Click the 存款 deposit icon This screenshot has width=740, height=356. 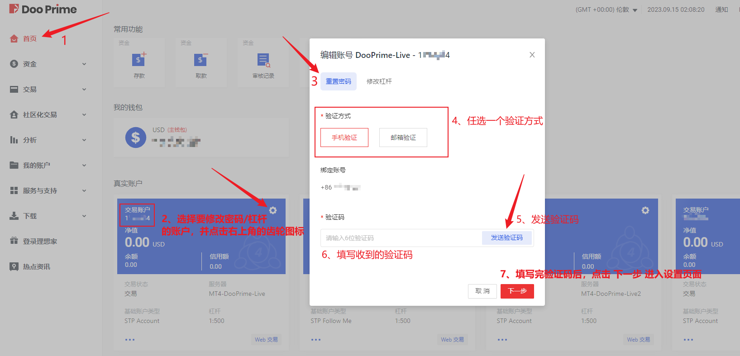click(x=139, y=59)
